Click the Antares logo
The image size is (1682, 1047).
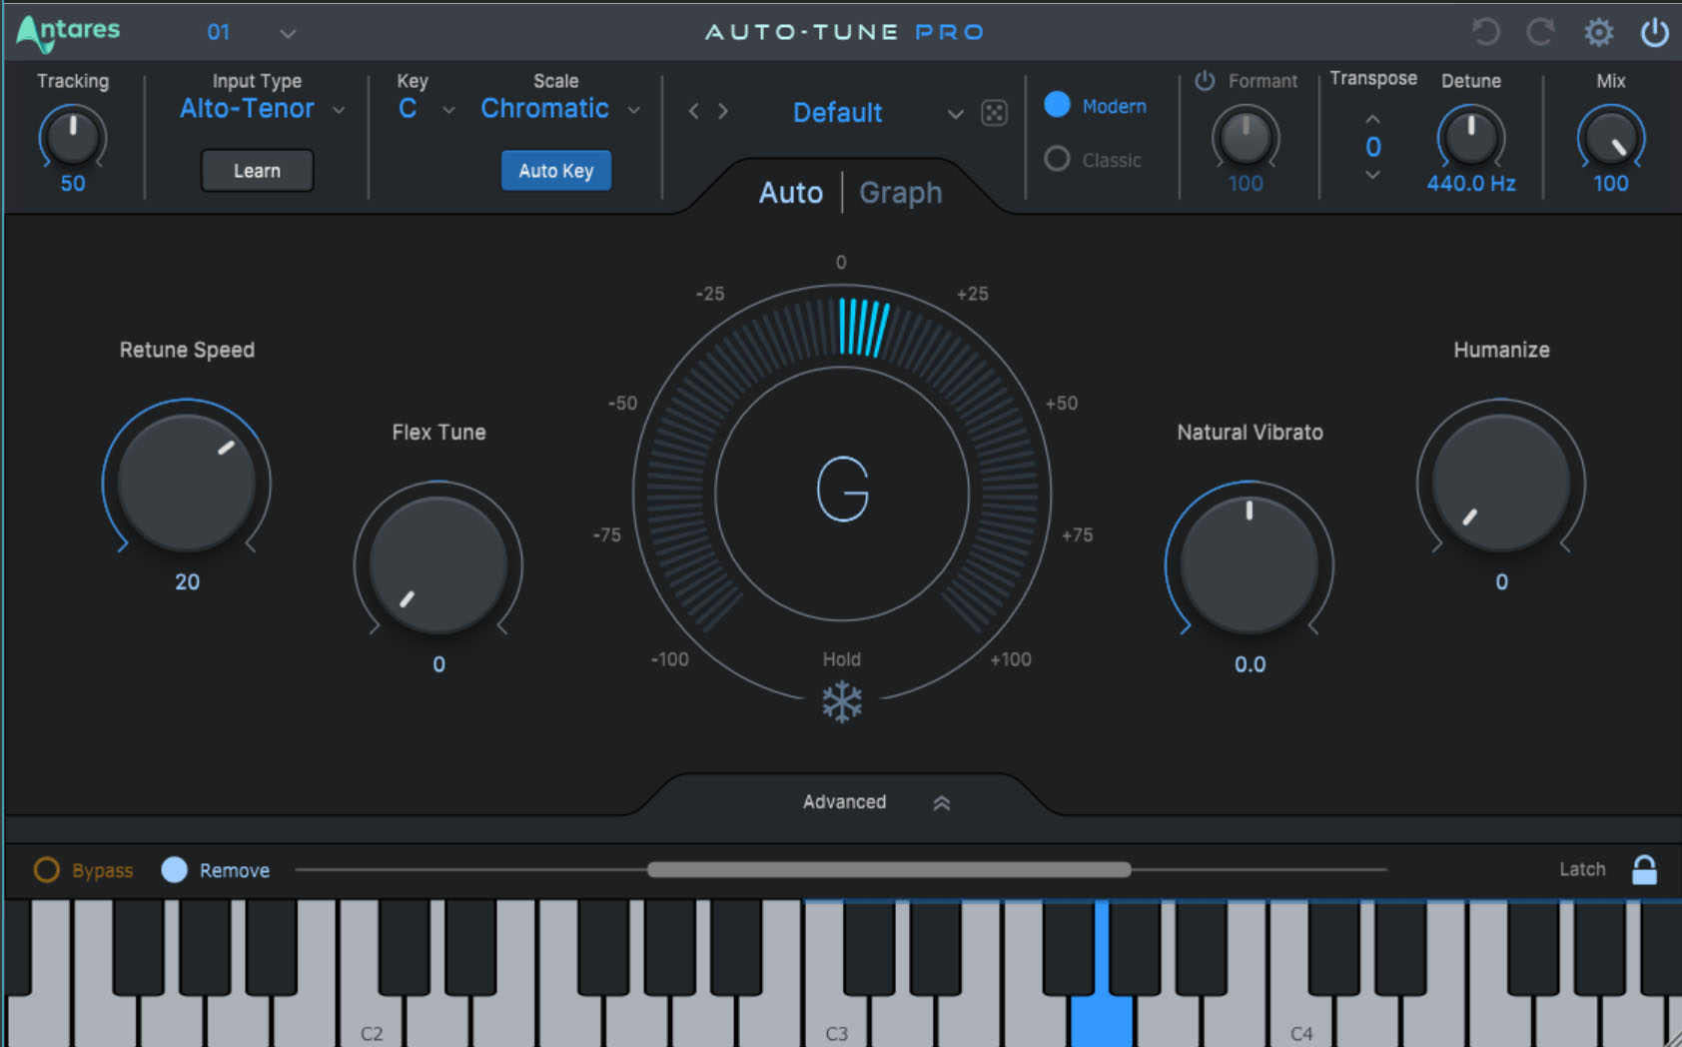68,33
